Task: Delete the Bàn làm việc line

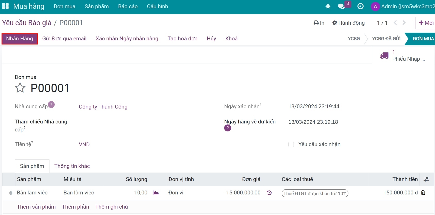Action: pyautogui.click(x=423, y=193)
